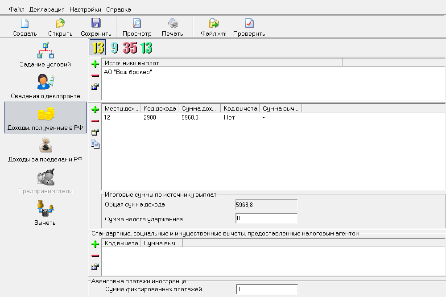Remove income row with red minus
The image size is (446, 297).
(x=95, y=121)
